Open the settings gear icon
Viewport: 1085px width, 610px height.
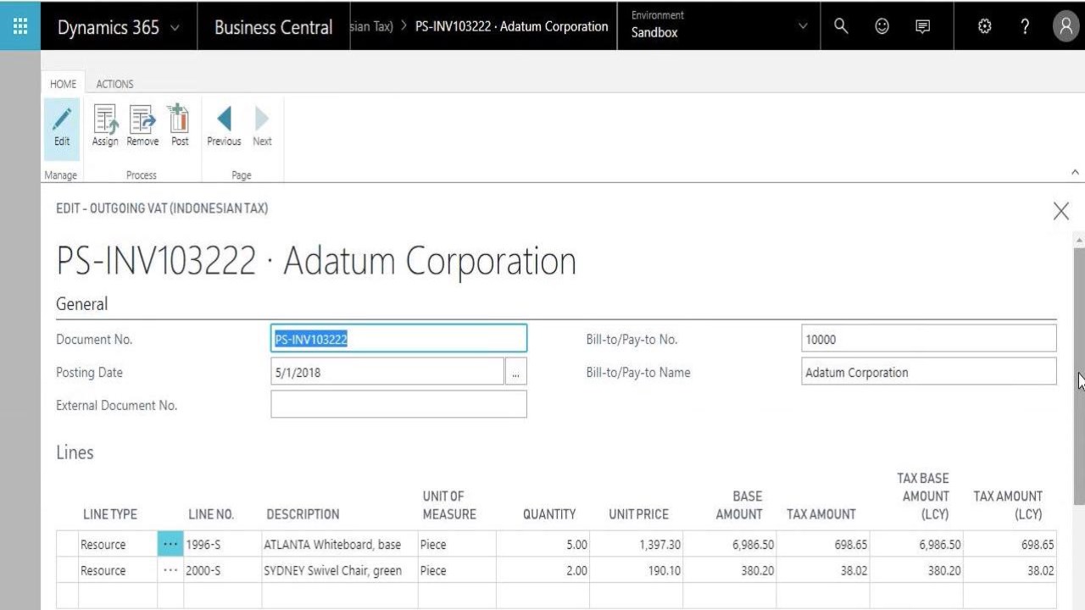point(984,26)
